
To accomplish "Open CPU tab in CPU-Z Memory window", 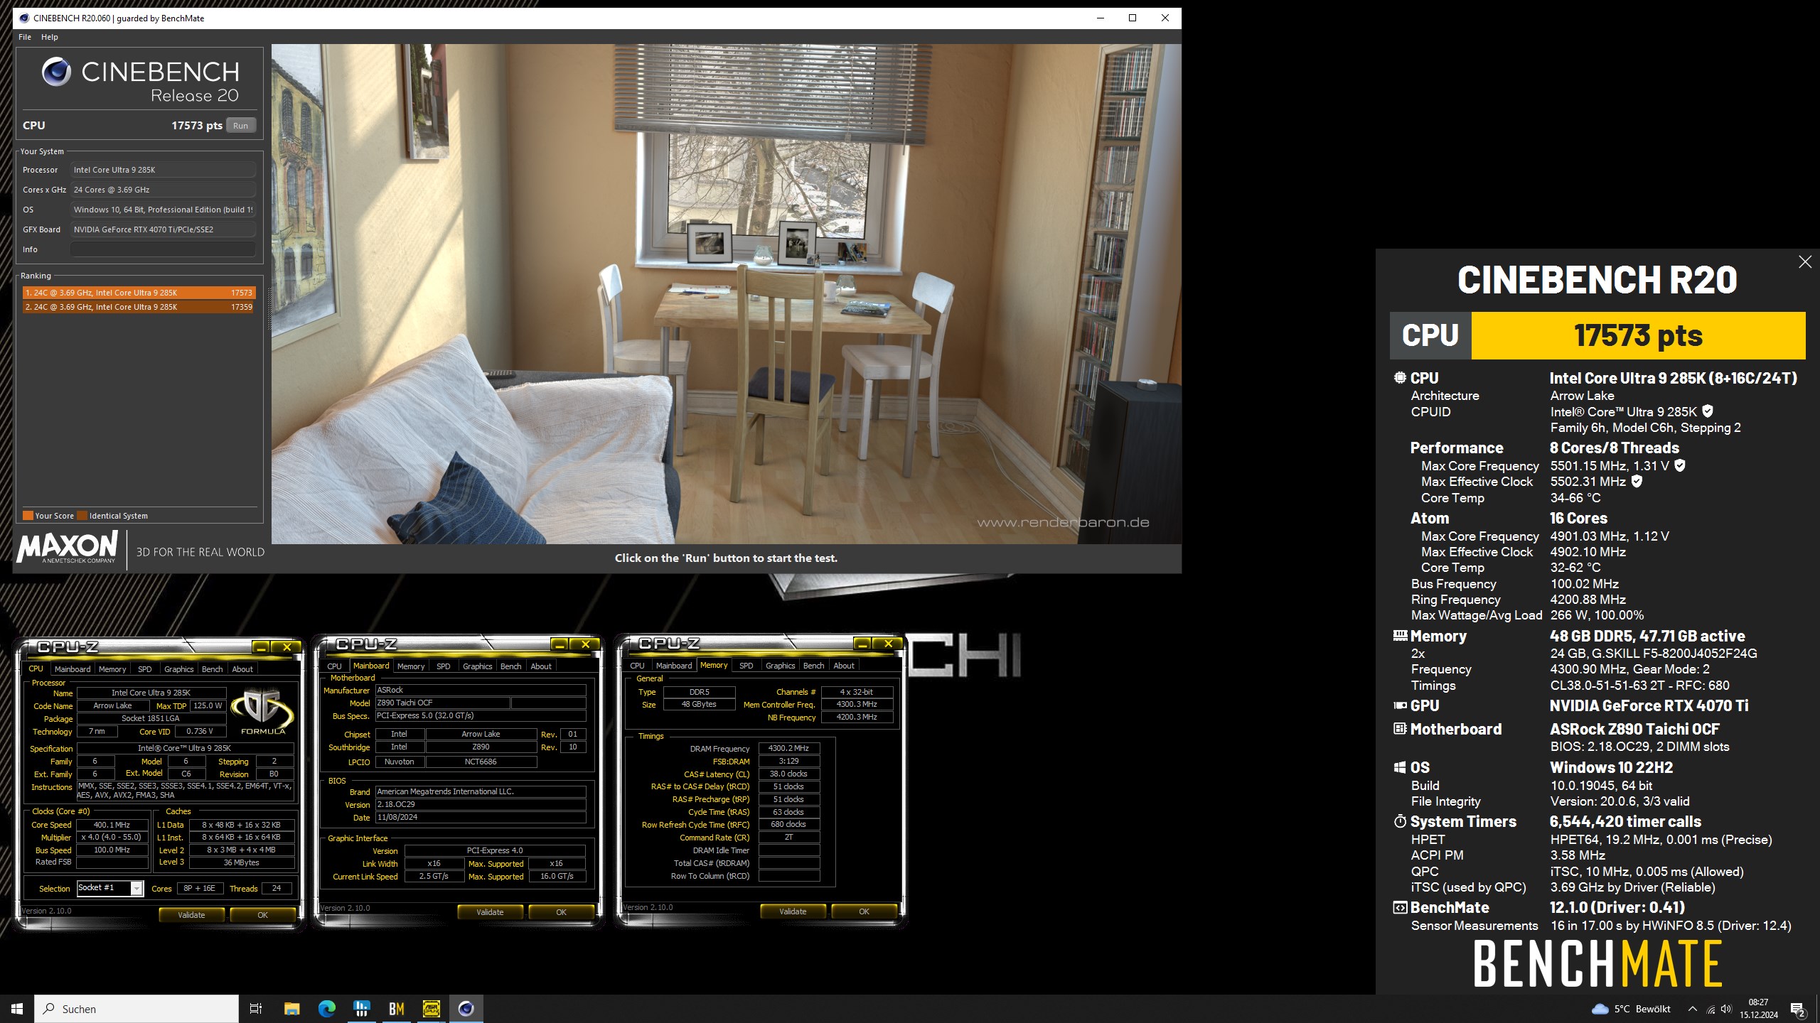I will [x=637, y=666].
